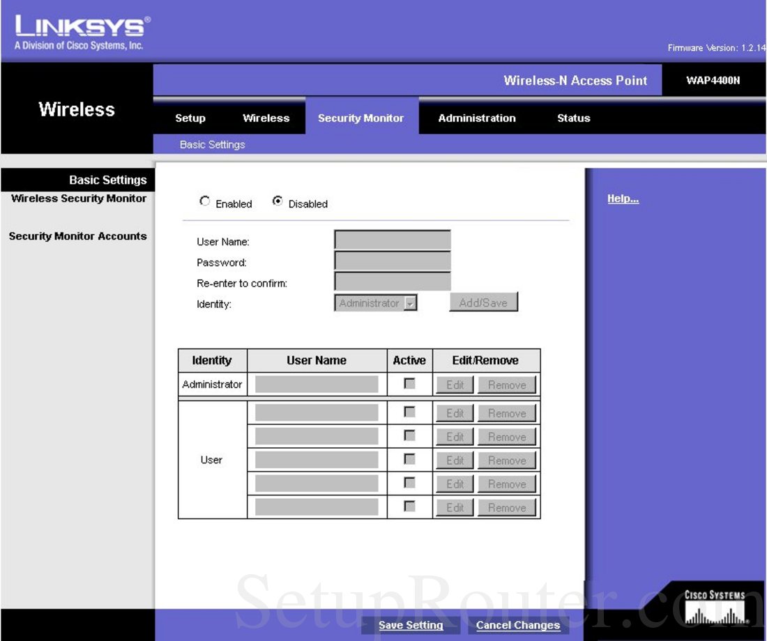Focus the User Name input field
The height and width of the screenshot is (641, 767).
point(393,240)
